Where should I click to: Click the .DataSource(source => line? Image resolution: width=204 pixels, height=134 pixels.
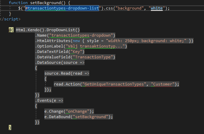(60, 62)
